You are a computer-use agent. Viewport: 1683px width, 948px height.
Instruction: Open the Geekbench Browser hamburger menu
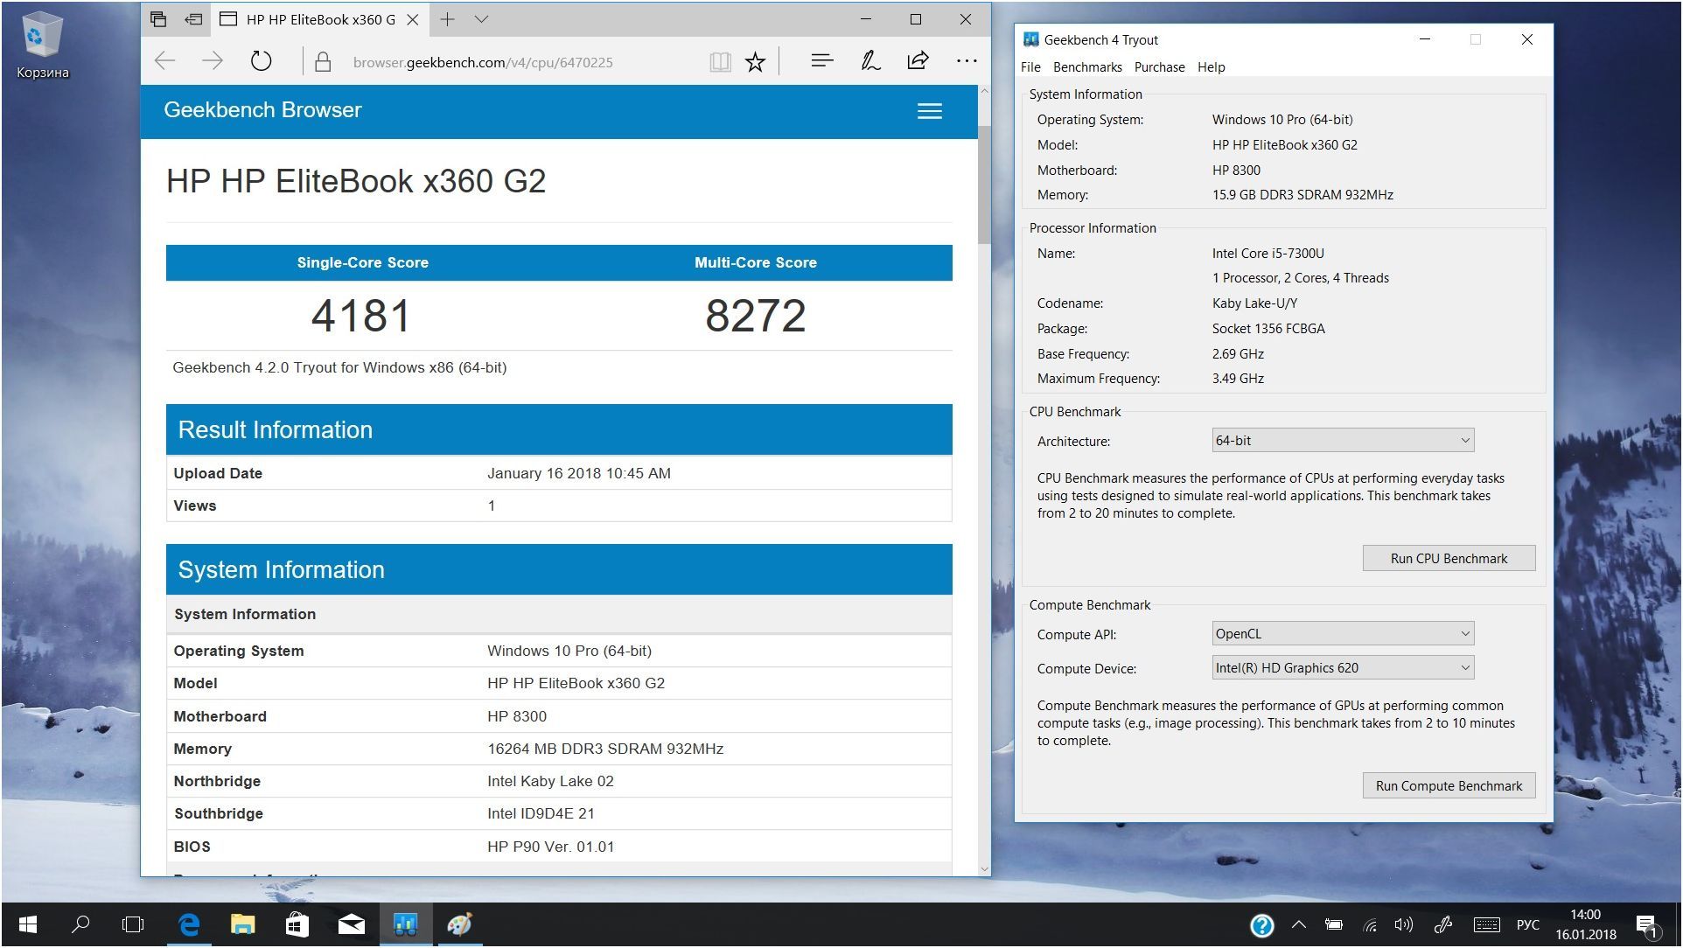pyautogui.click(x=929, y=111)
